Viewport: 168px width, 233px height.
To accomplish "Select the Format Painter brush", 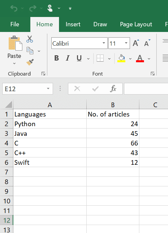I will (x=30, y=62).
